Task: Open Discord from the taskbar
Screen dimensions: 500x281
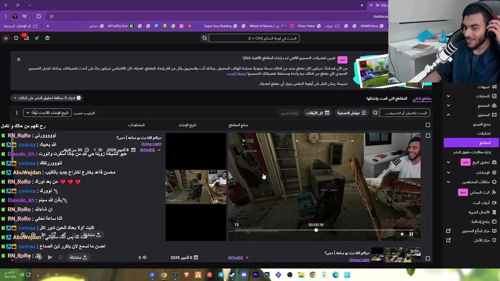Action: pos(244,275)
